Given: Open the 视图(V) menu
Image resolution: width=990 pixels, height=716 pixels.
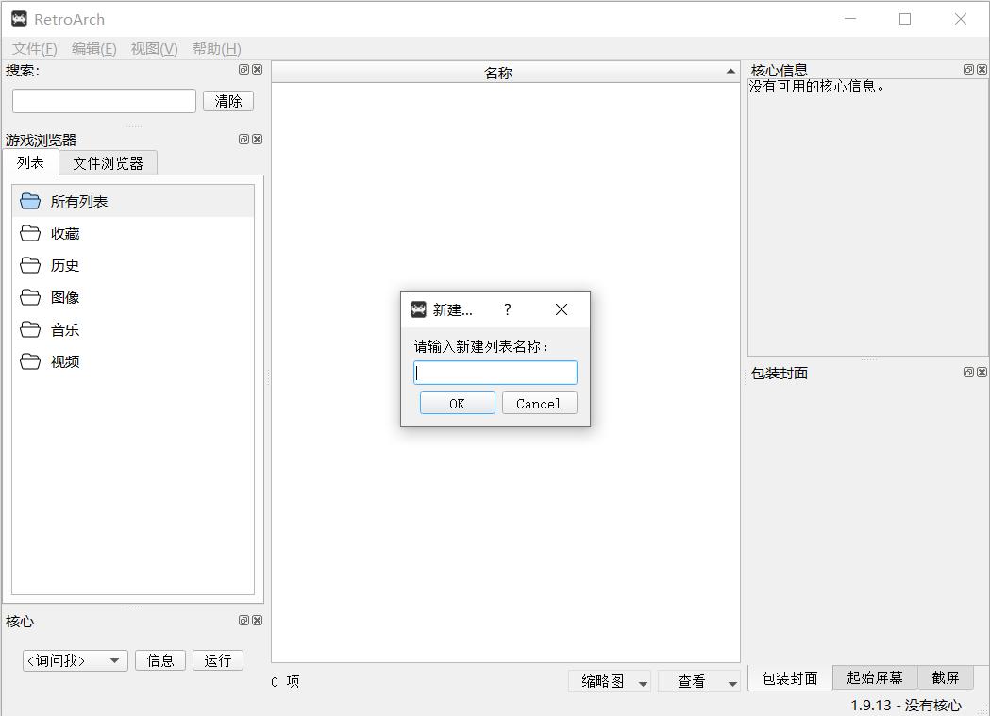Looking at the screenshot, I should pyautogui.click(x=154, y=48).
